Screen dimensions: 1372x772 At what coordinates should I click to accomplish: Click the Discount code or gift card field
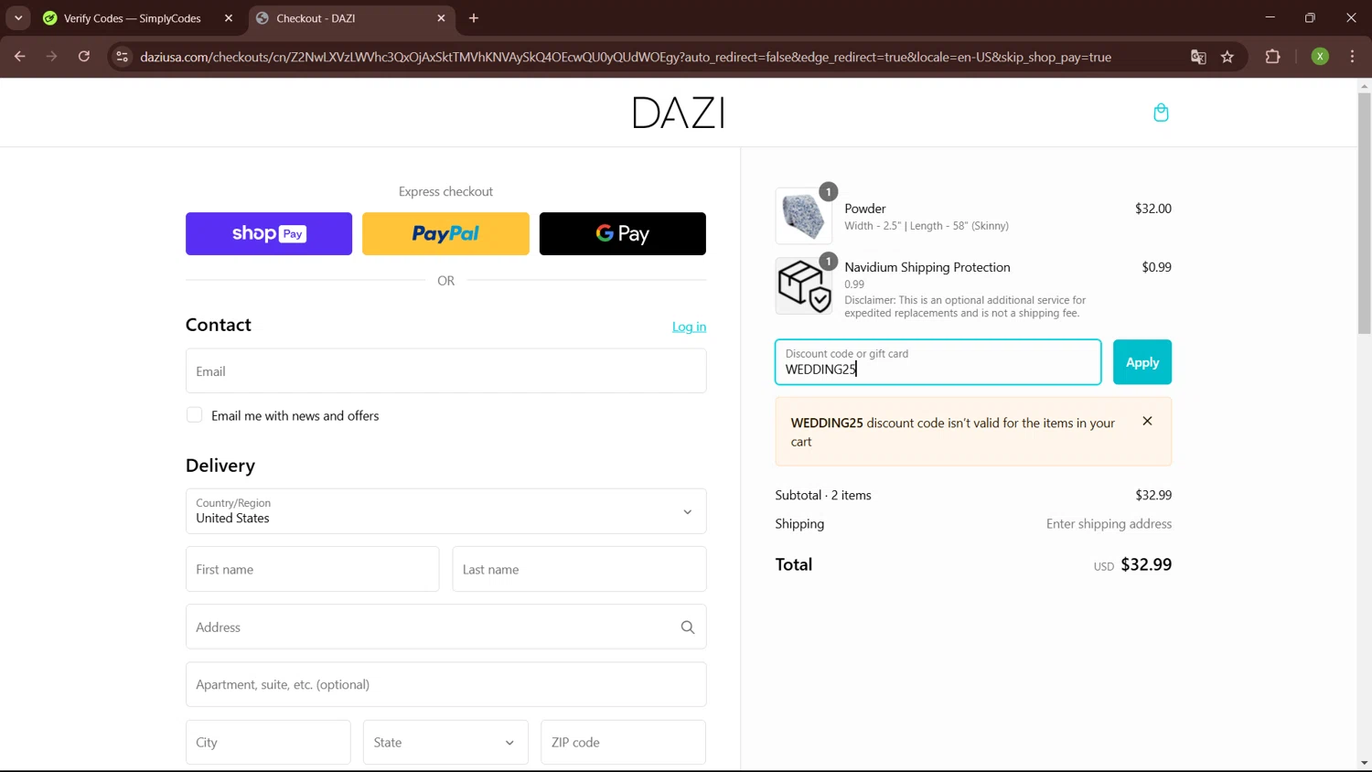938,362
